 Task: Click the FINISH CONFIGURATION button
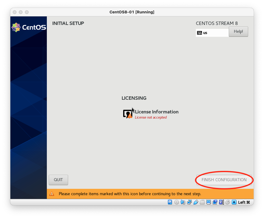224,180
